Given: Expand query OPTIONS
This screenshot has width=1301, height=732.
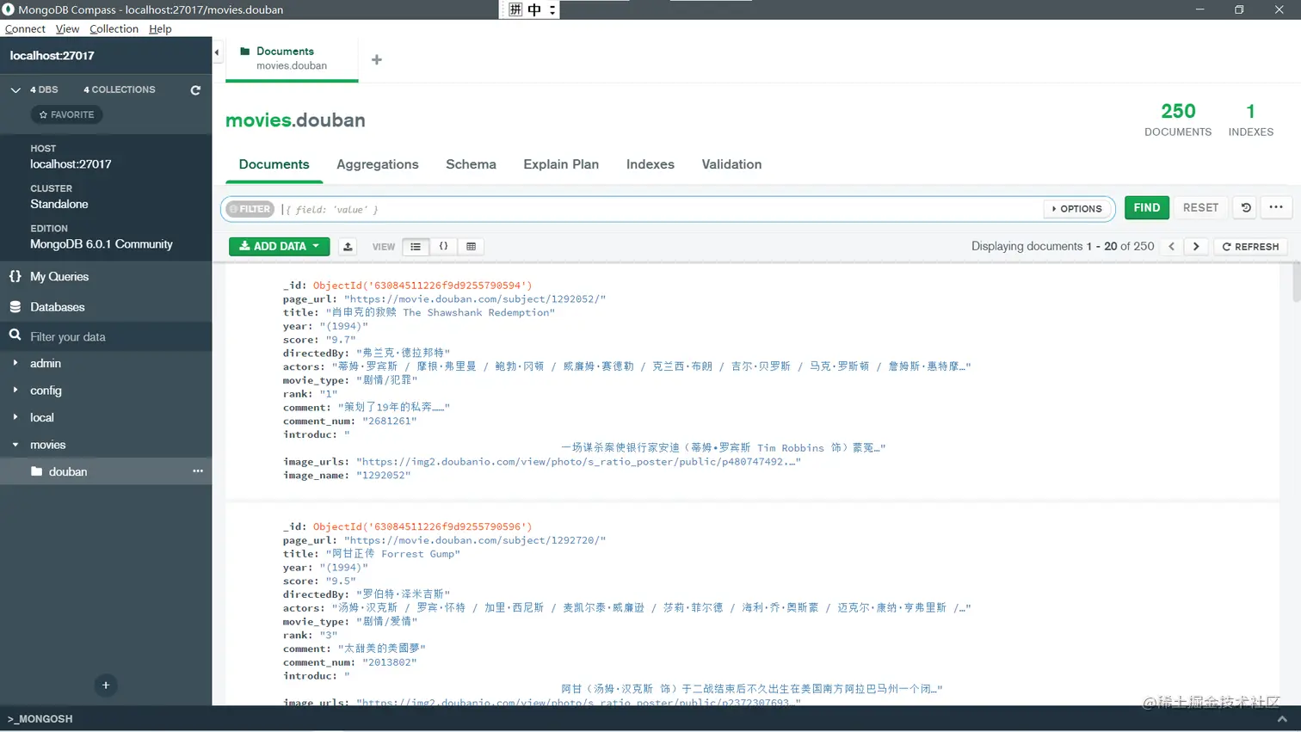Looking at the screenshot, I should 1077,208.
